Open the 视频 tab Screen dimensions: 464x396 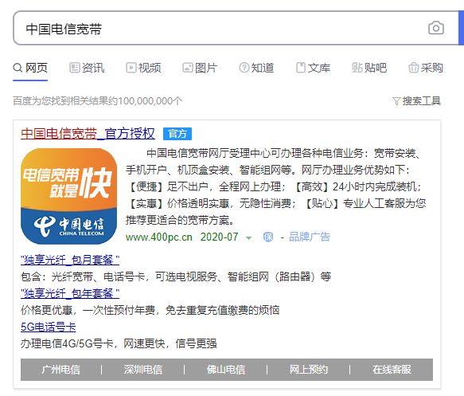point(143,68)
